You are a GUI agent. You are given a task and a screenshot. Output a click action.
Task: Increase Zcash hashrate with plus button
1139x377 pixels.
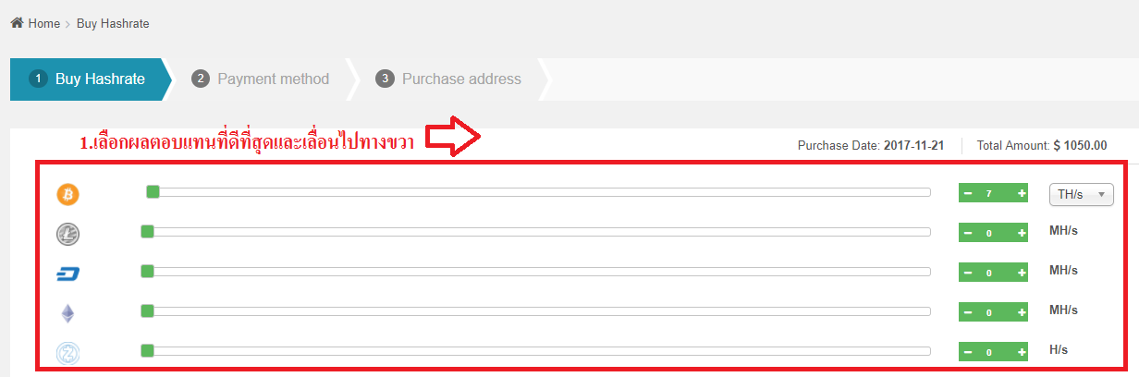pos(1022,352)
